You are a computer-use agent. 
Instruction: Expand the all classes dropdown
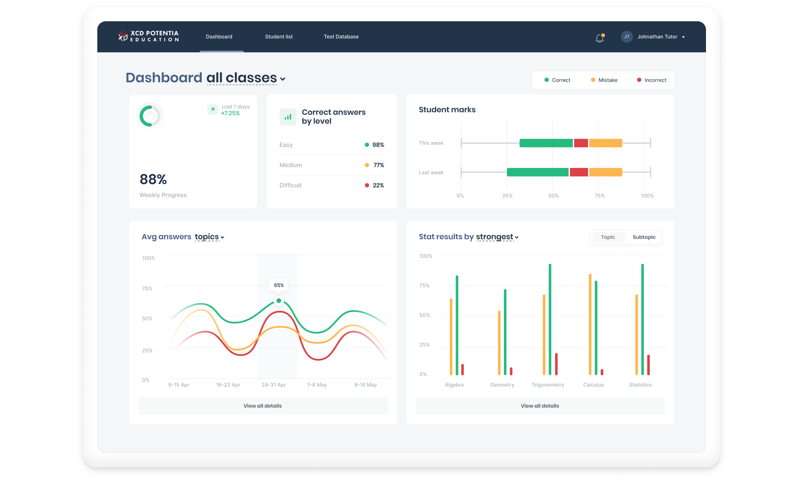(246, 78)
